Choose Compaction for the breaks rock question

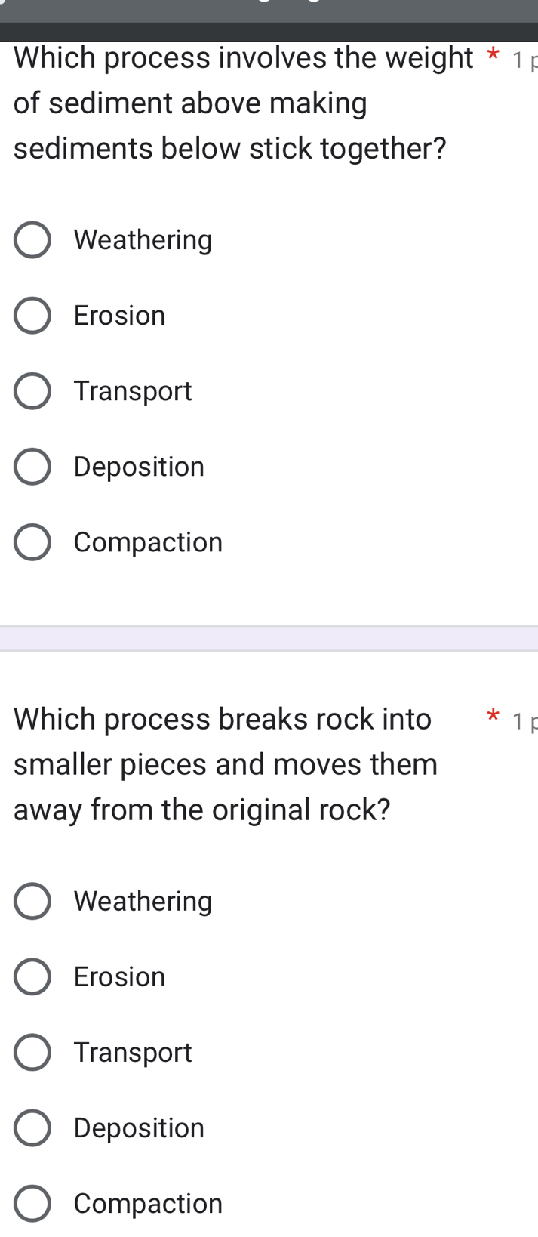tap(32, 1204)
